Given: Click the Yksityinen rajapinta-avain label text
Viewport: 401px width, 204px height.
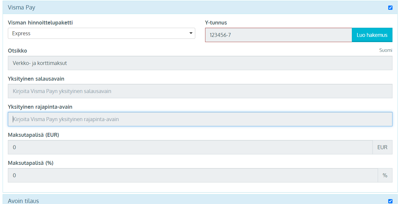Looking at the screenshot, I should click(40, 107).
